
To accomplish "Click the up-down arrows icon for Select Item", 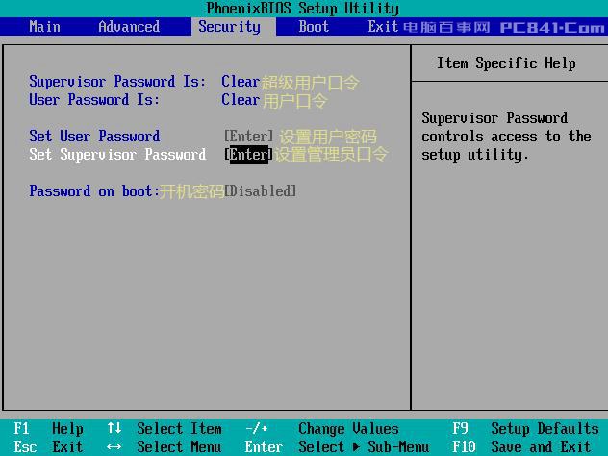I will pyautogui.click(x=114, y=429).
